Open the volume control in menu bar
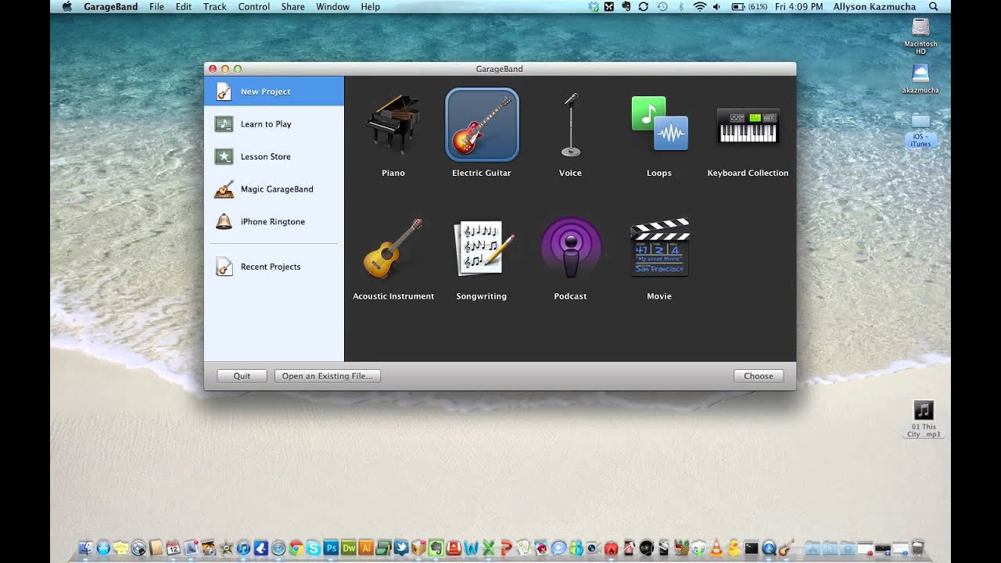The height and width of the screenshot is (563, 1001). (716, 6)
